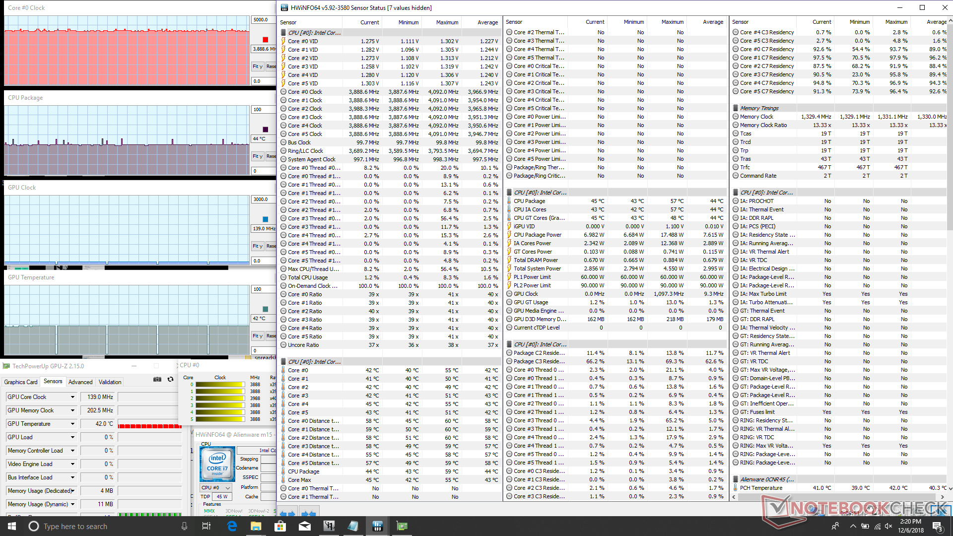This screenshot has width=953, height=536.
Task: Expand the GPU Core Clock sensor dropdown
Action: click(72, 397)
